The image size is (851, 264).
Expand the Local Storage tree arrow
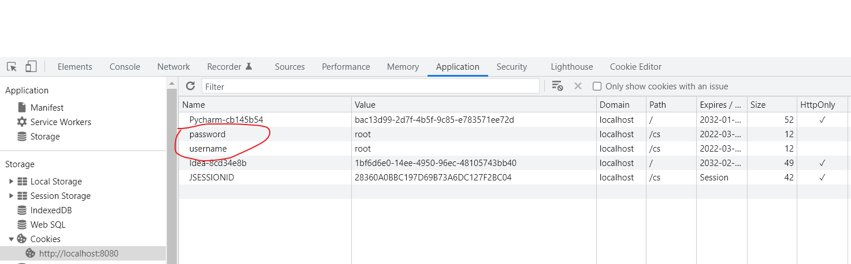11,182
